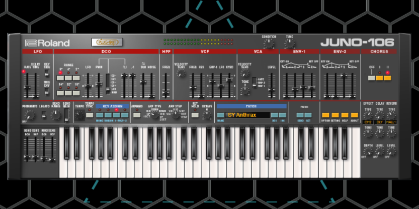Click the REVERB TYPE knob
419x209 pixels.
coord(391,115)
